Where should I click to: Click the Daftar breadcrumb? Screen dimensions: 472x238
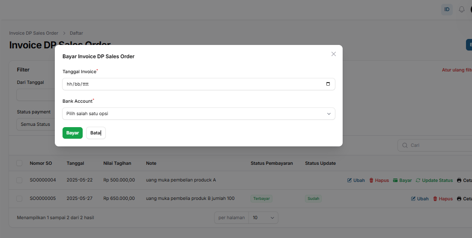click(x=77, y=33)
